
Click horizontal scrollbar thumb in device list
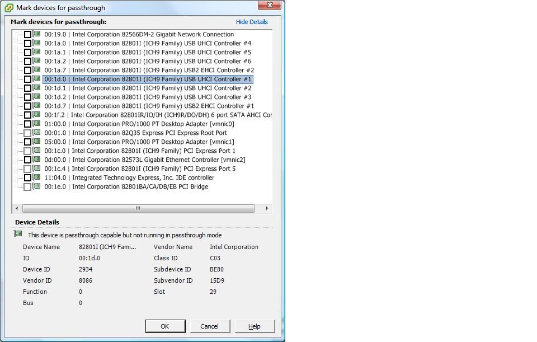click(138, 208)
